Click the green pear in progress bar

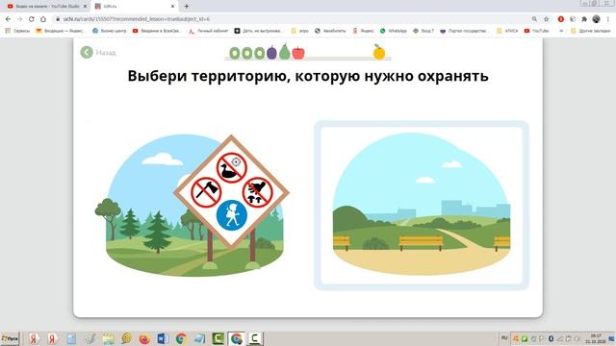coord(285,52)
